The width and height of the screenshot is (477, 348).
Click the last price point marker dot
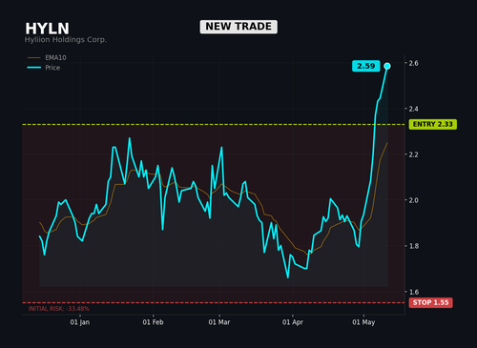[x=387, y=66]
